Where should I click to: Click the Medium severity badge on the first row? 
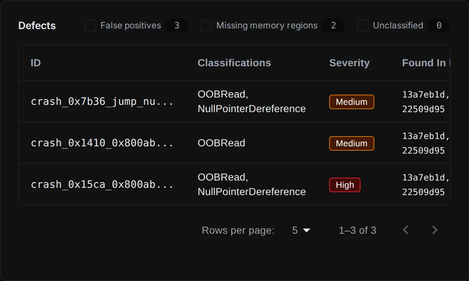[351, 102]
